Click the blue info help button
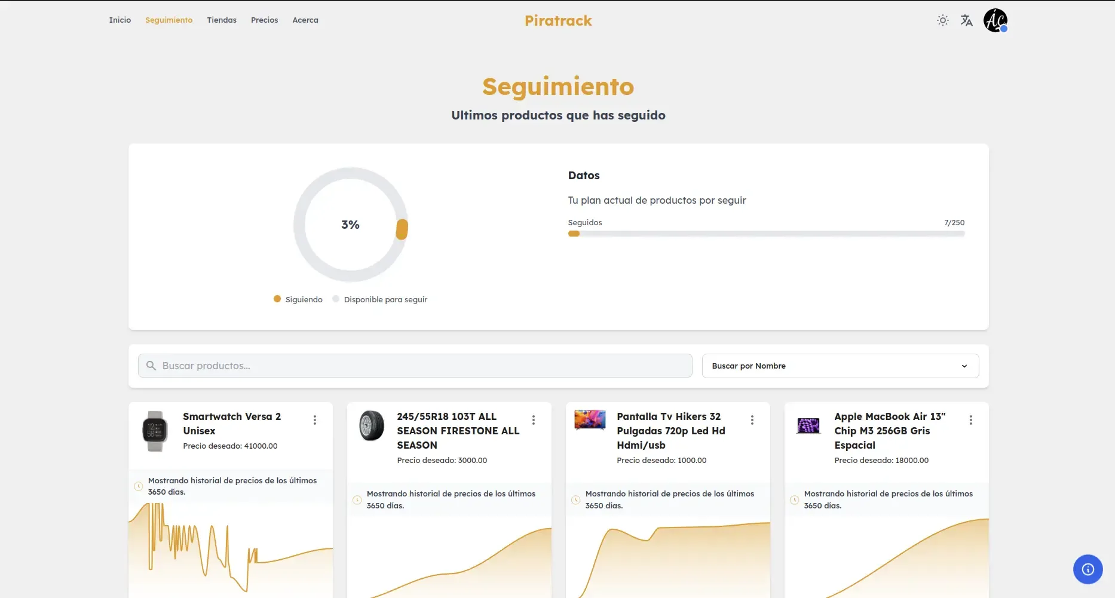Screen dimensions: 1115x598 click(1088, 569)
